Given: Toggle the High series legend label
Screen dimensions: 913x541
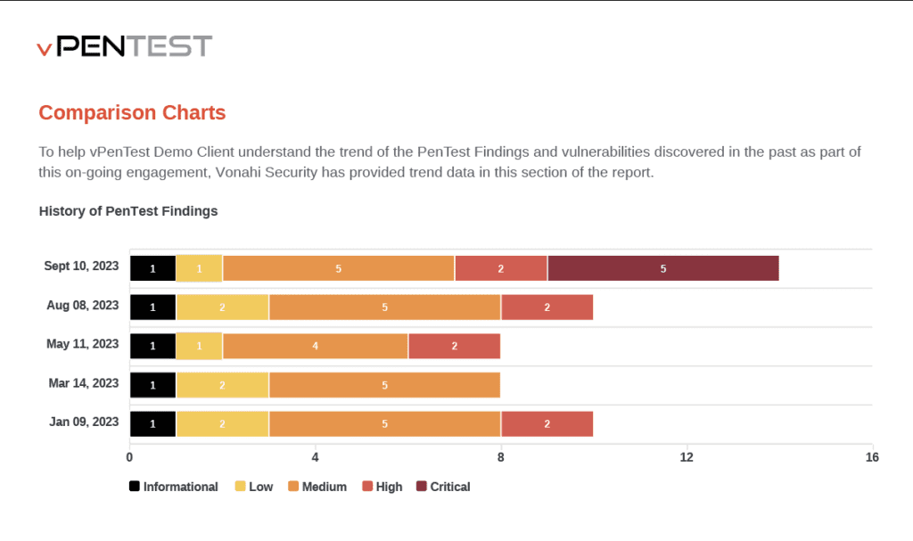Looking at the screenshot, I should pos(389,487).
